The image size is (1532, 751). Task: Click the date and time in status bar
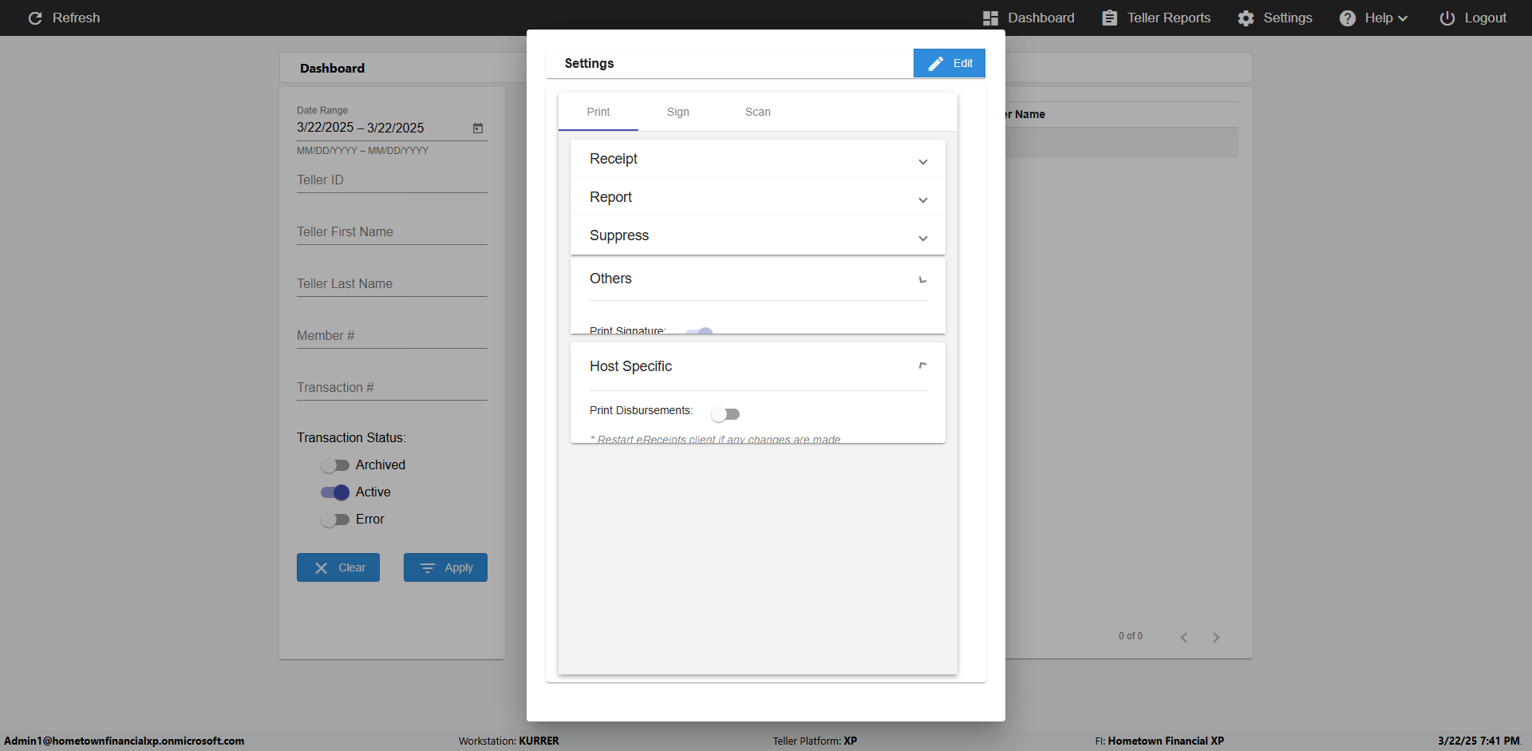(1479, 741)
